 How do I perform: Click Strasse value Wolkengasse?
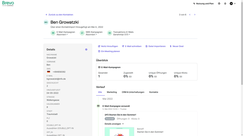pyautogui.click(x=53, y=100)
